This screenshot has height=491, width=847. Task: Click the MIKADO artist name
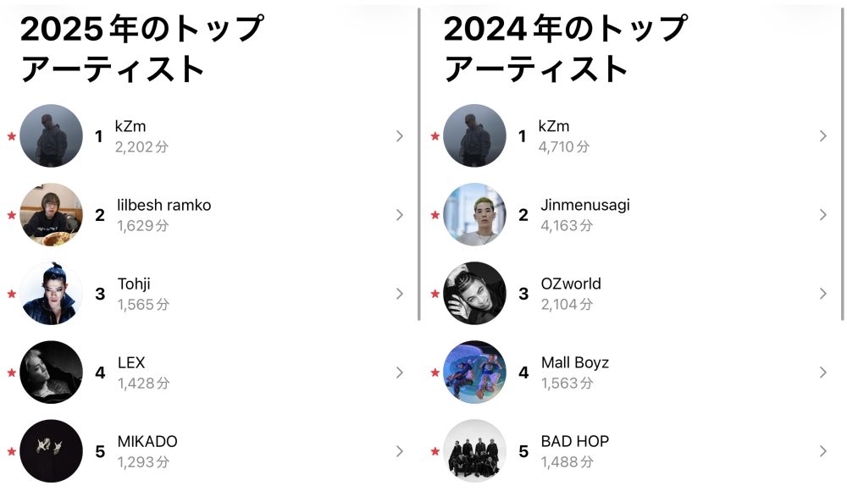click(x=147, y=441)
